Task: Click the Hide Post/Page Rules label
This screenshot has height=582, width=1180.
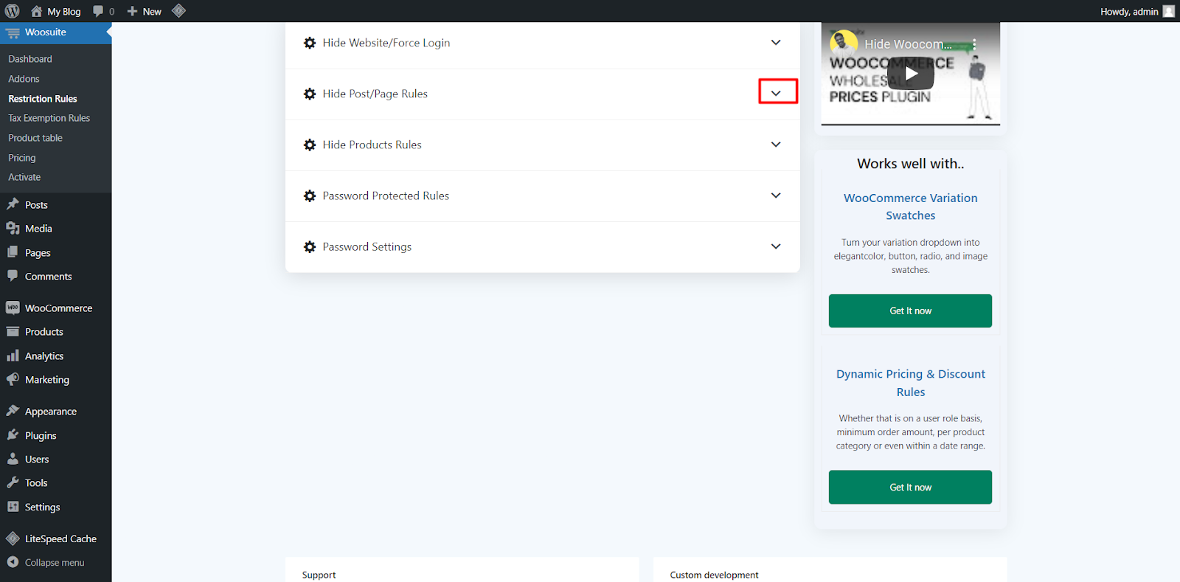Action: tap(375, 94)
